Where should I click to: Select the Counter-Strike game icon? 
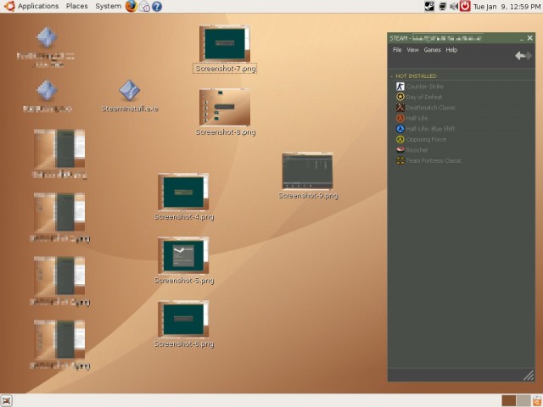(400, 86)
